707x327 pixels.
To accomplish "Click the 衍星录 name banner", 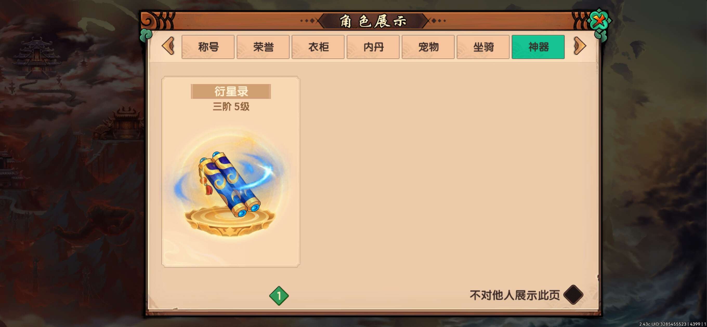I will (x=231, y=91).
